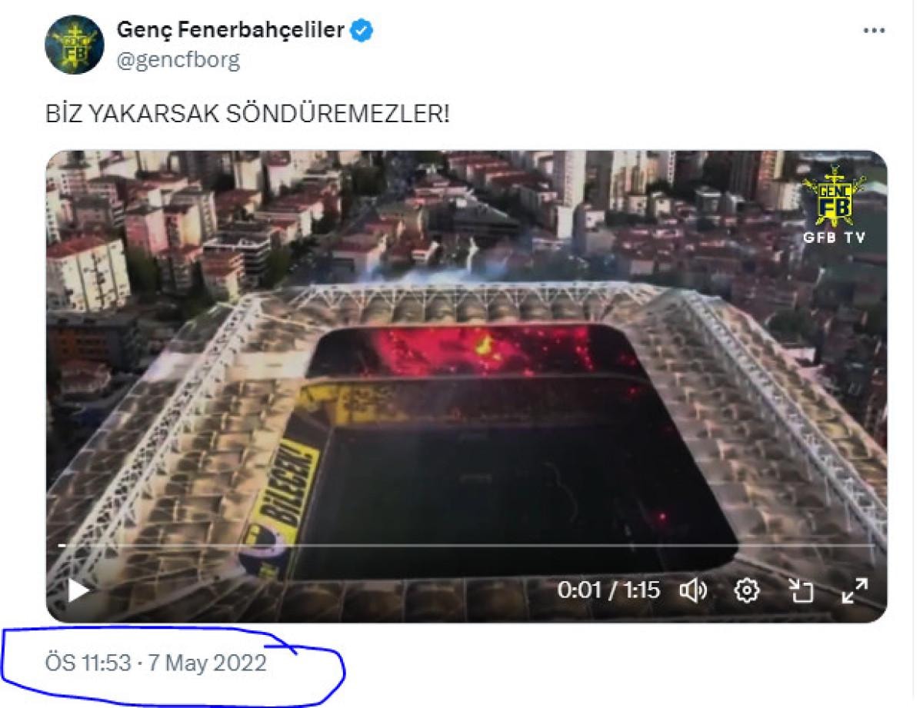923x708 pixels.
Task: Play the stadium video
Action: click(78, 590)
